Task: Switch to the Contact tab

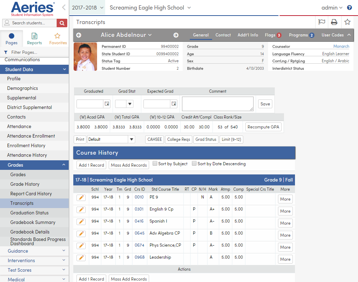Action: coord(223,35)
